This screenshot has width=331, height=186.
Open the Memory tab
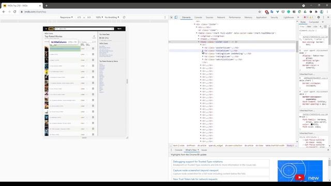(x=248, y=17)
